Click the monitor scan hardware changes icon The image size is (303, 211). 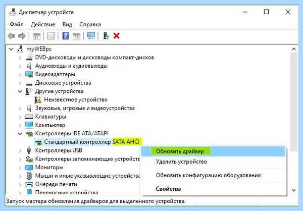[91, 36]
